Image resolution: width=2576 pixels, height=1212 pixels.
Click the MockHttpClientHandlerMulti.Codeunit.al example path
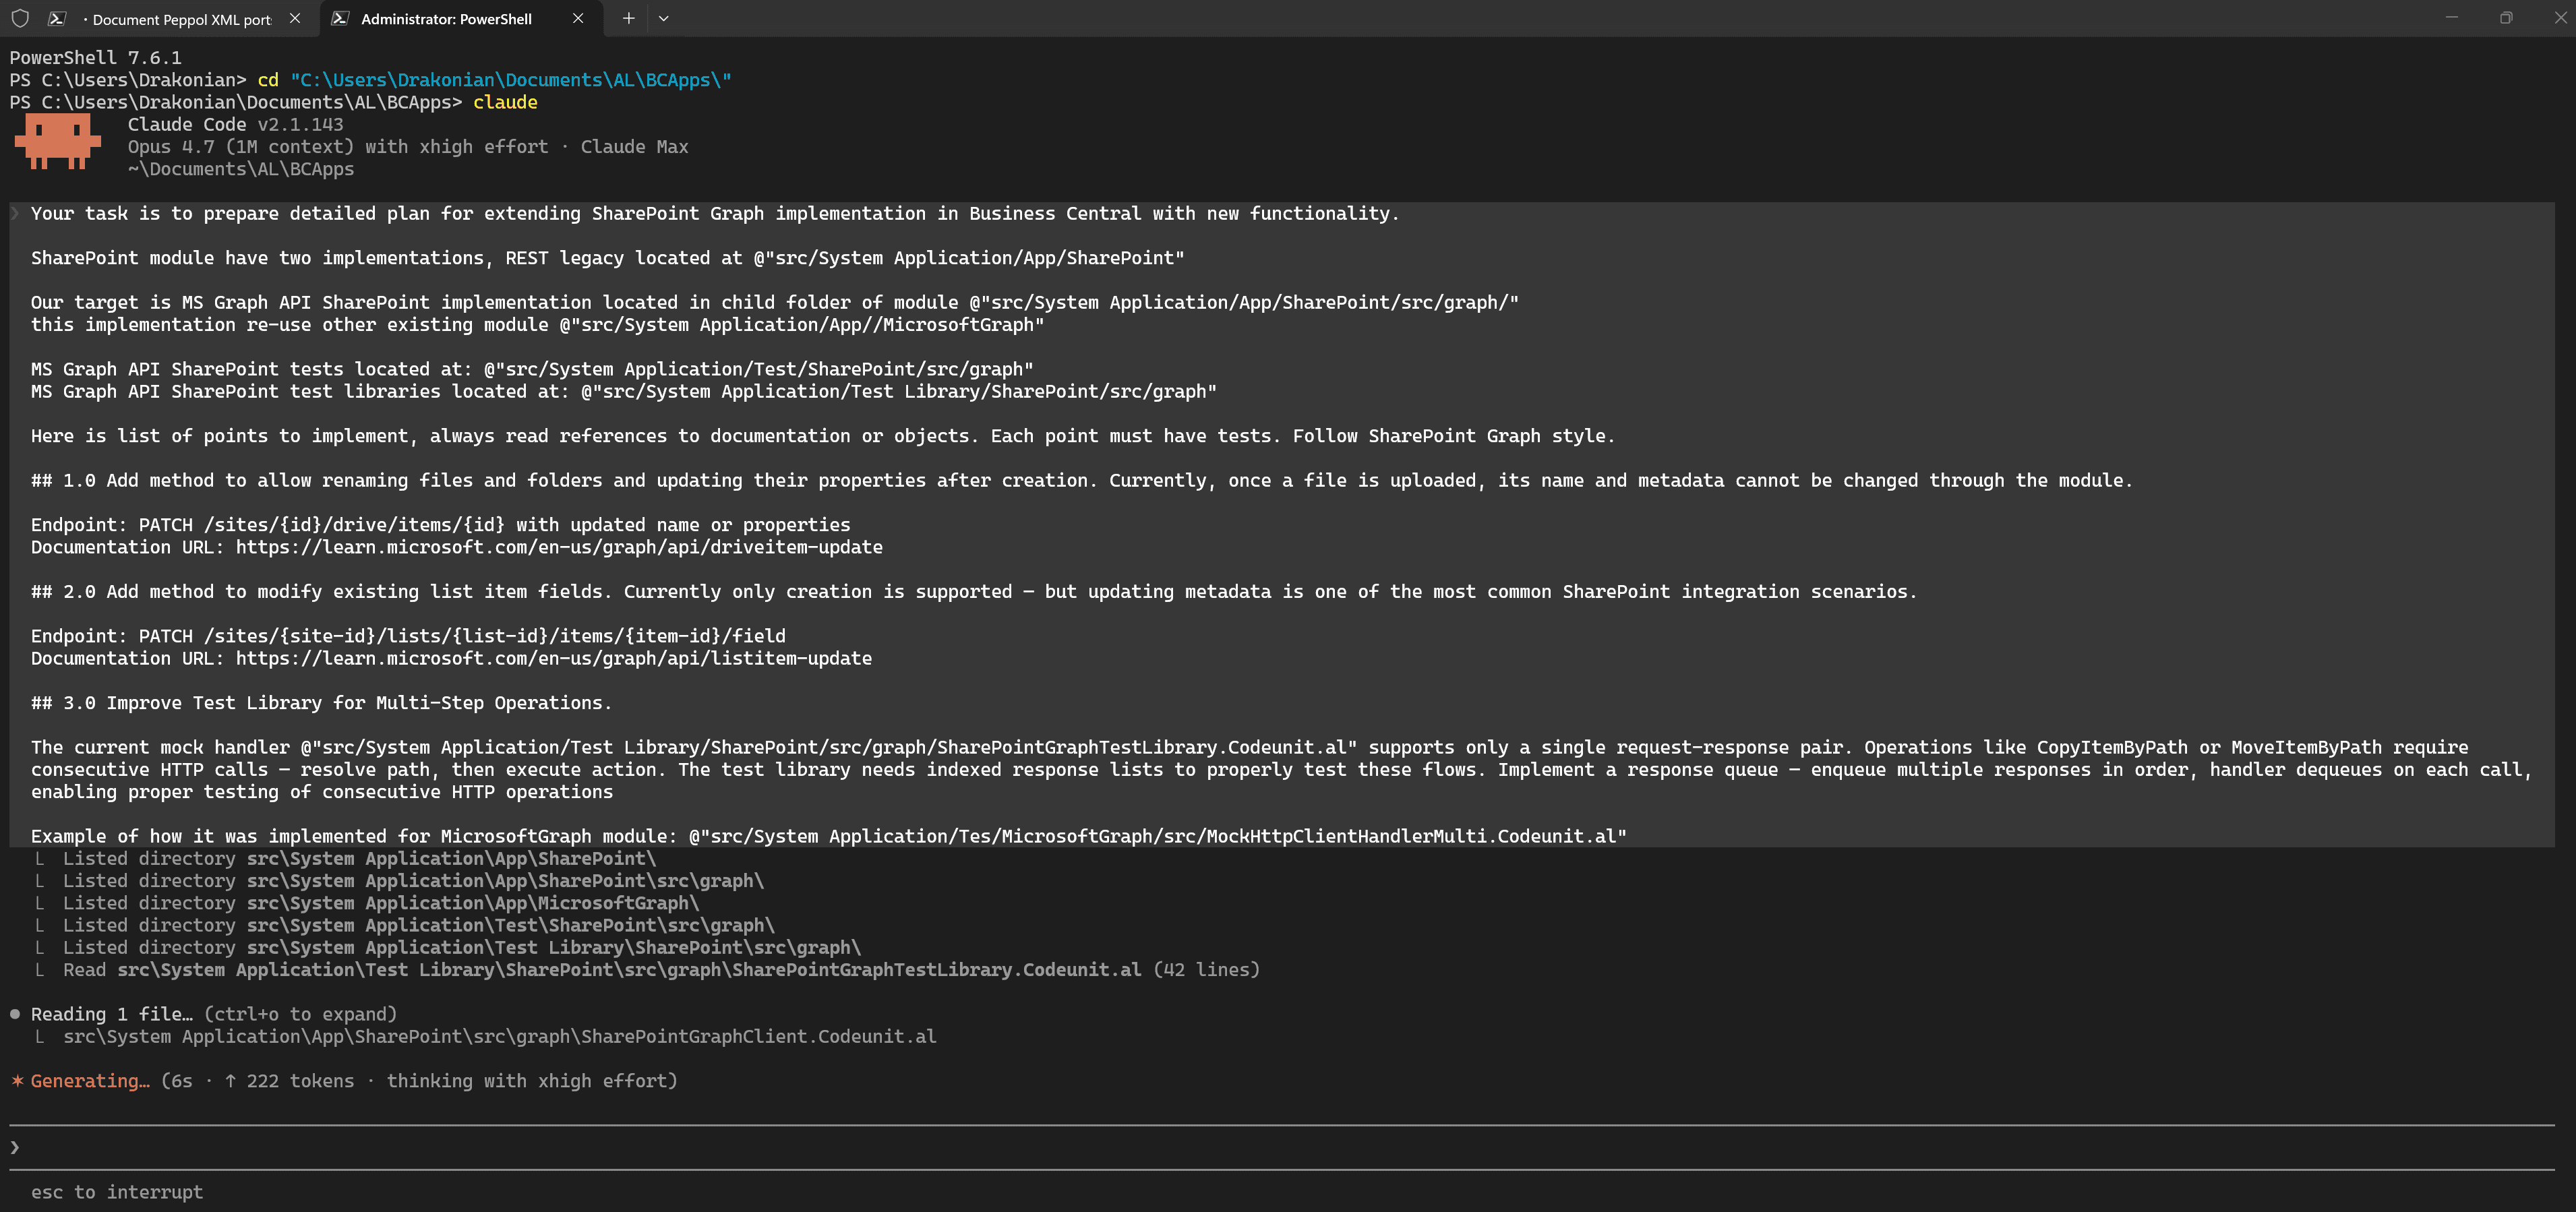coord(1158,836)
